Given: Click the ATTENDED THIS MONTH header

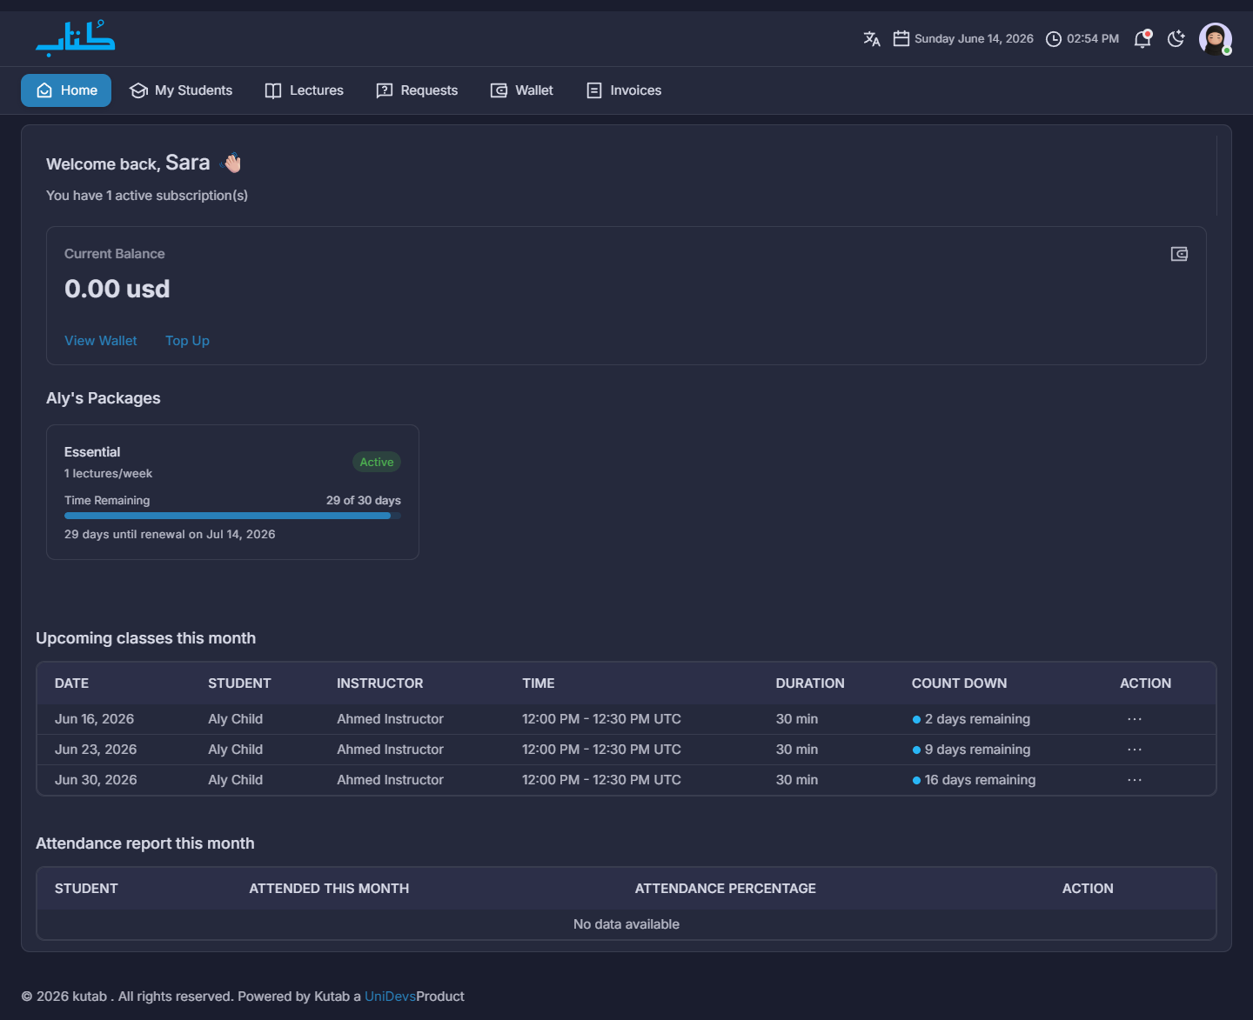Looking at the screenshot, I should 329,889.
